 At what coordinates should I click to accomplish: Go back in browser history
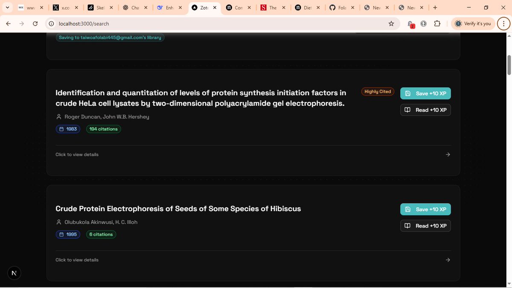pos(9,23)
